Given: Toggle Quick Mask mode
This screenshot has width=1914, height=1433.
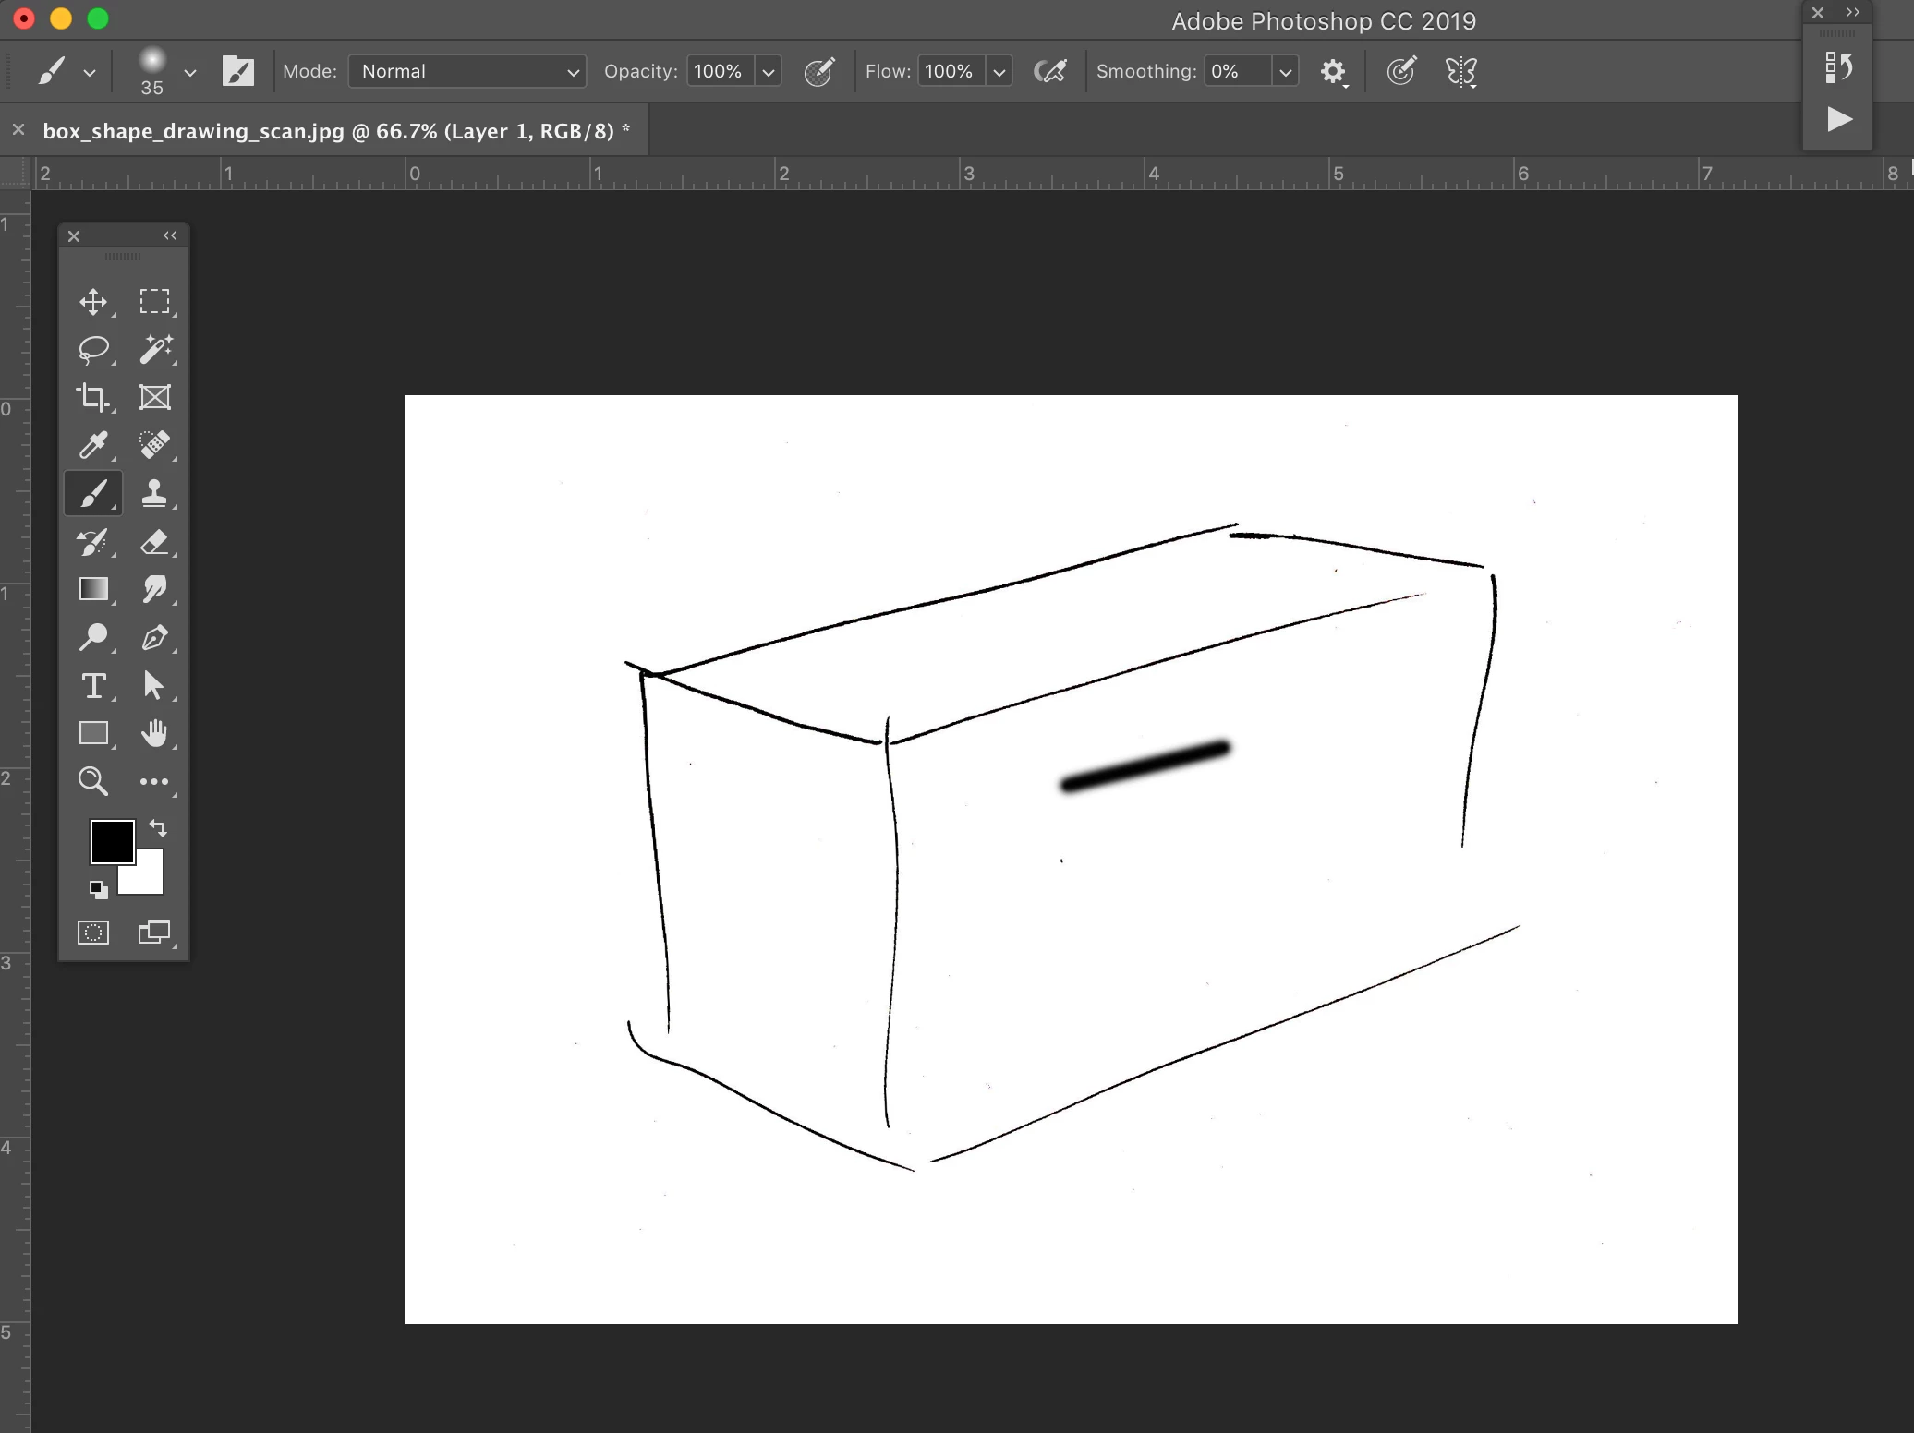Looking at the screenshot, I should [93, 933].
